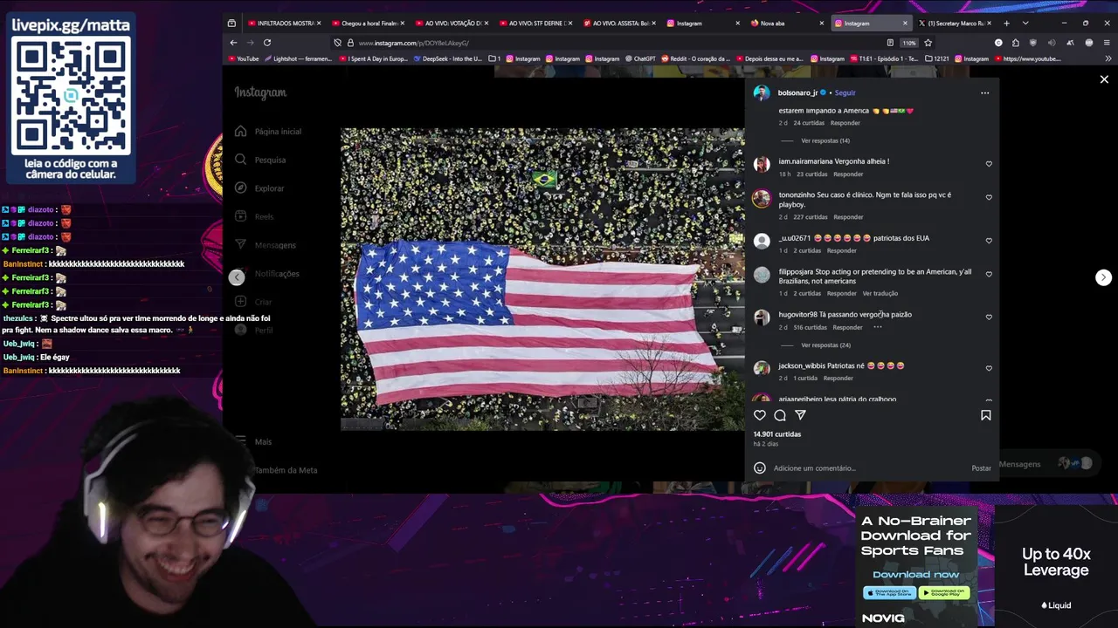Open more options on hugovitor98's comment
Viewport: 1118px width, 628px height.
pyautogui.click(x=877, y=327)
